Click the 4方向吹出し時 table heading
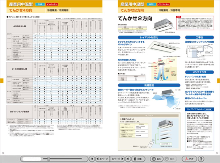The image size is (220, 163). (x=20, y=26)
